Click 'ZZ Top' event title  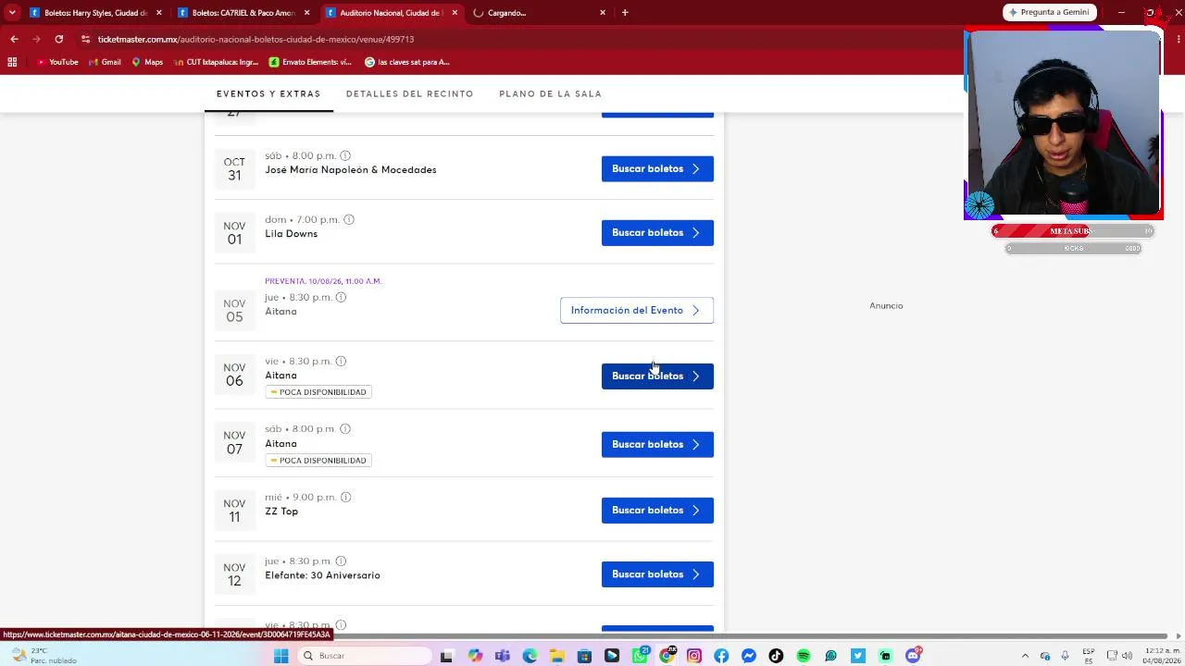coord(281,511)
